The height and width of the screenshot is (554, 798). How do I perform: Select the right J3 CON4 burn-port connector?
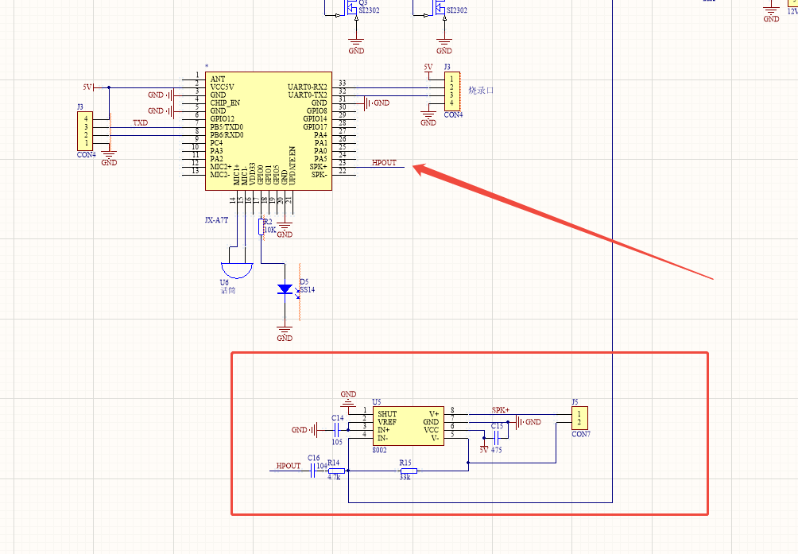451,91
